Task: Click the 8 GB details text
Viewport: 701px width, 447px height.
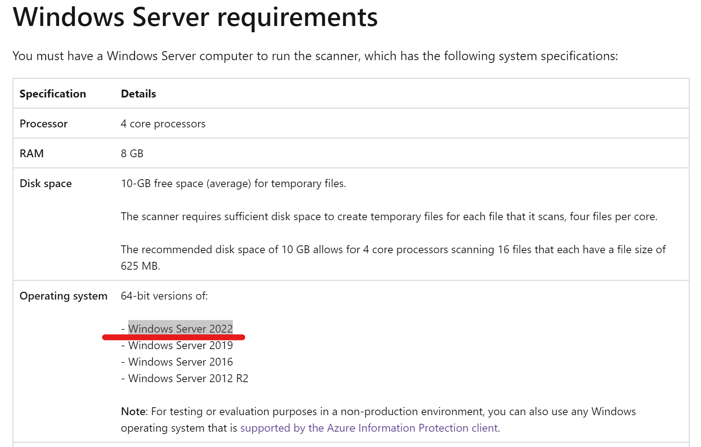Action: pos(132,153)
